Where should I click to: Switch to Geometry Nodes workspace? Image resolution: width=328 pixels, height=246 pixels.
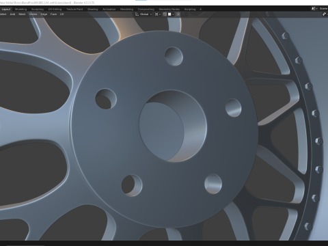[169, 9]
